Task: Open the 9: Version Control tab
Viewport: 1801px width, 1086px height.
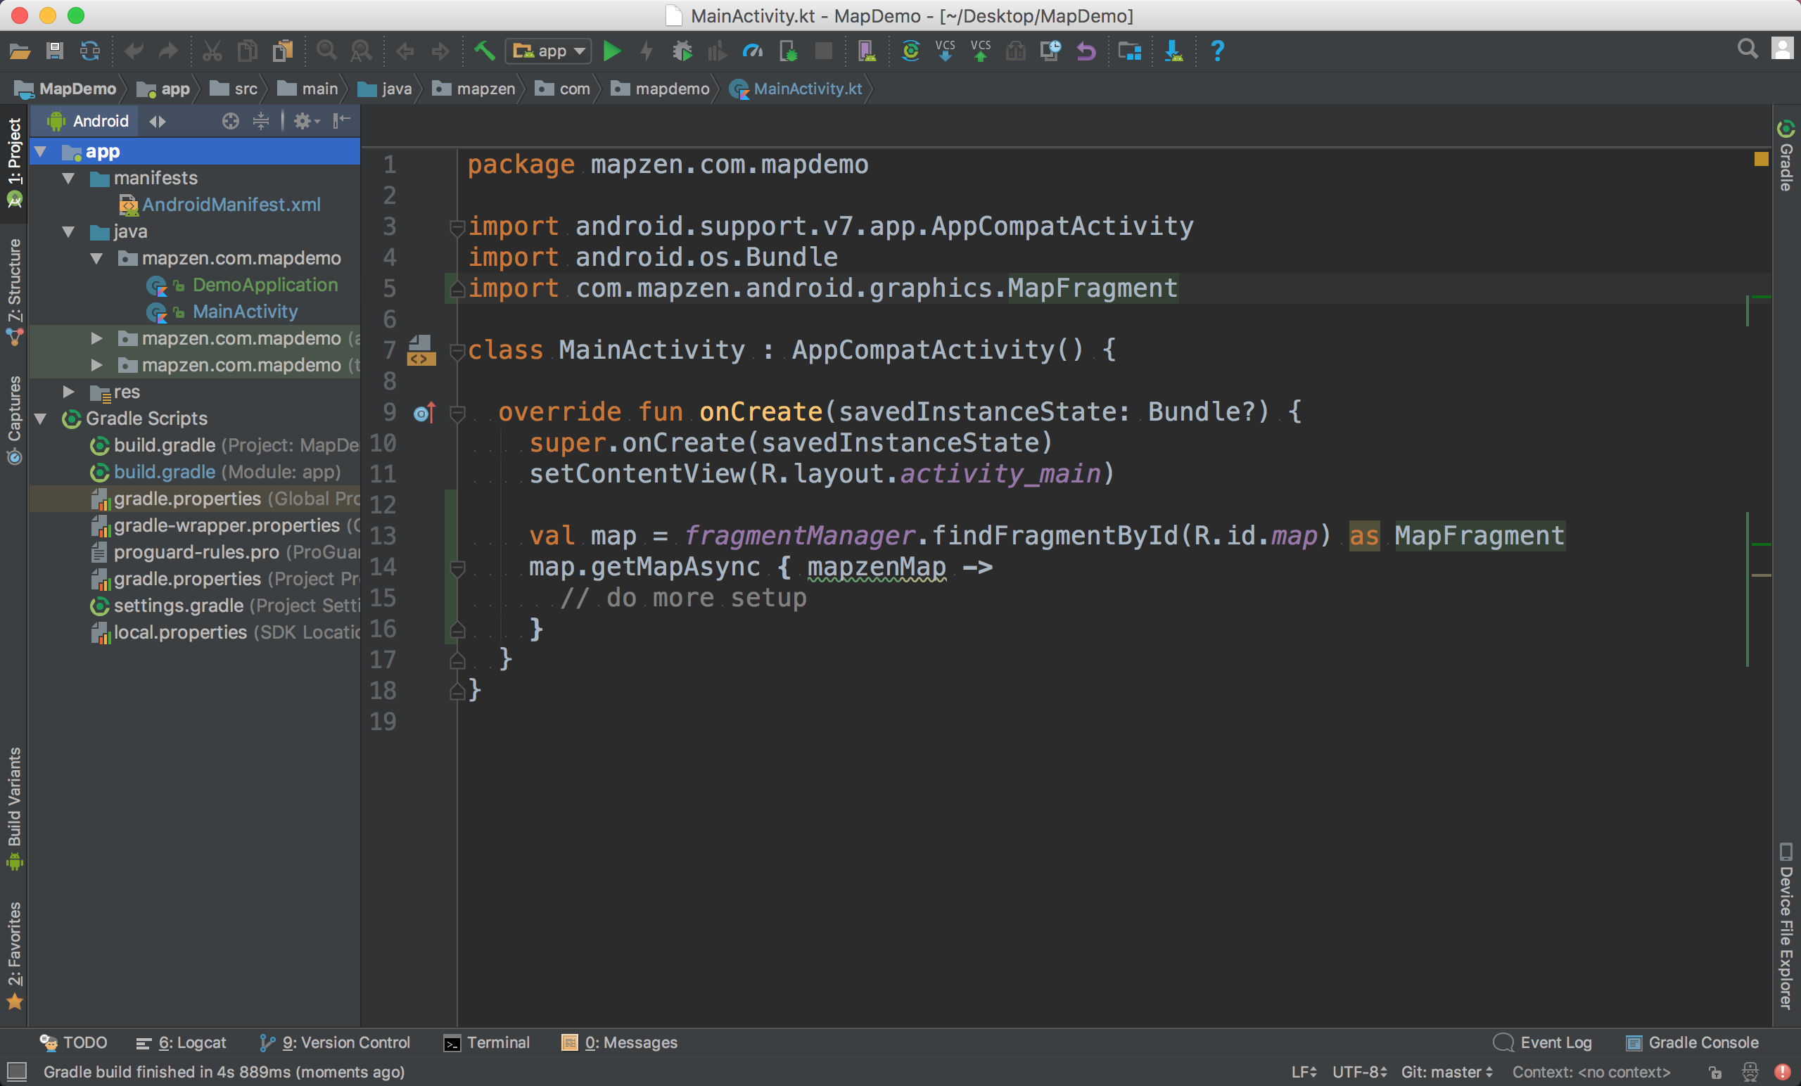Action: pos(335,1042)
